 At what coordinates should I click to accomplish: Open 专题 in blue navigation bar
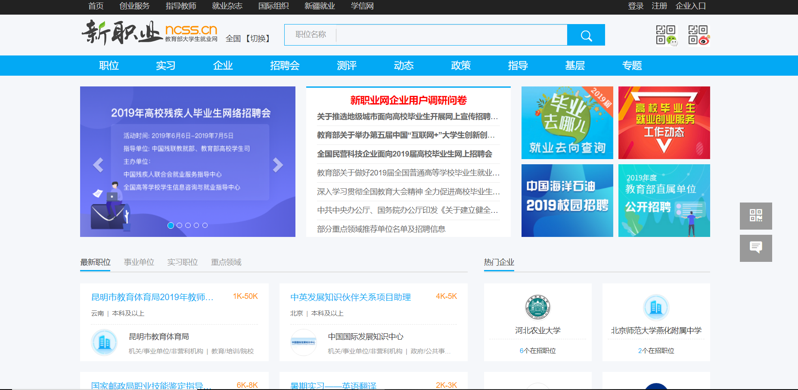pyautogui.click(x=632, y=65)
